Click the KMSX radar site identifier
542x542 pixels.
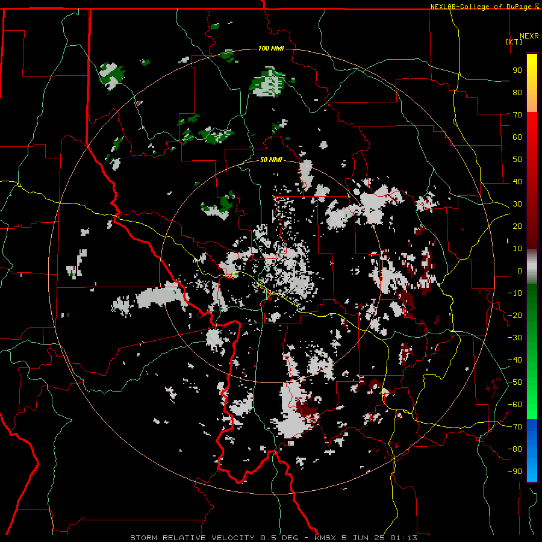(x=325, y=538)
